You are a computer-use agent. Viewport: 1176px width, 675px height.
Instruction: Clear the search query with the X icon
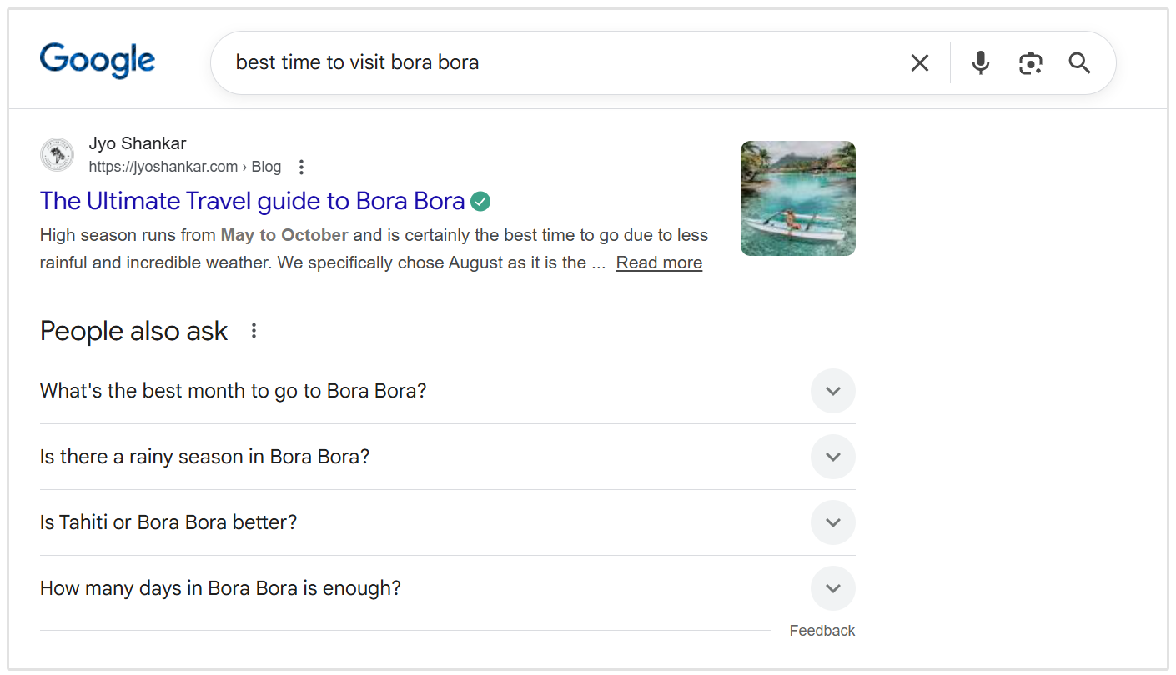(x=919, y=62)
